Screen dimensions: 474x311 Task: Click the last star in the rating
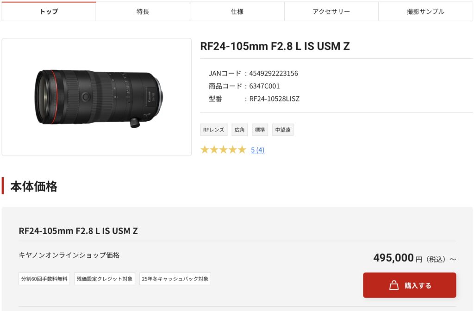tap(243, 150)
